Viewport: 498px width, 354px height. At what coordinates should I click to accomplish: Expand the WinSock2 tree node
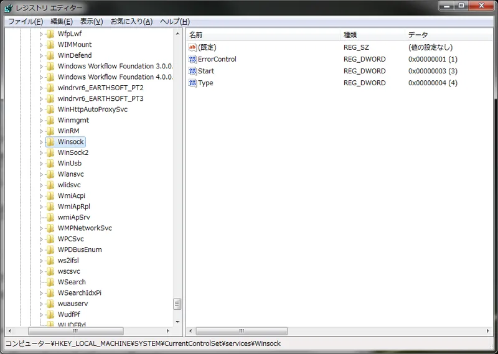(x=42, y=152)
